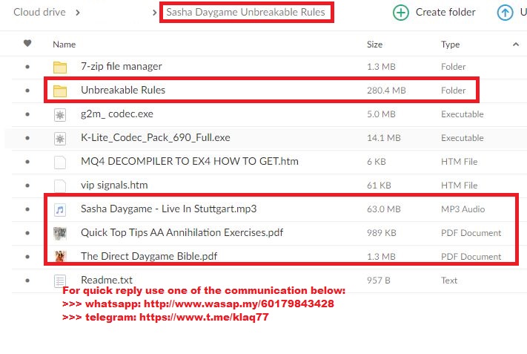Screen dimensions: 527x354
Task: Select Quick Top Tips AA Annihilation Exercises.pdf
Action: (182, 233)
